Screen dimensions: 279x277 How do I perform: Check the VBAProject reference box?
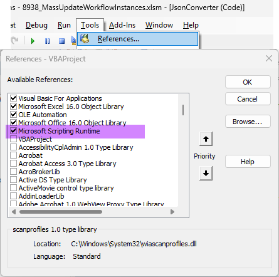[14, 139]
